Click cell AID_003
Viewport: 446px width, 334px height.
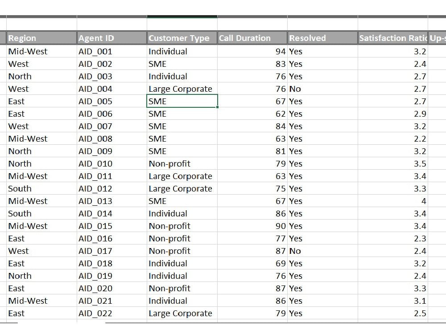(x=112, y=77)
